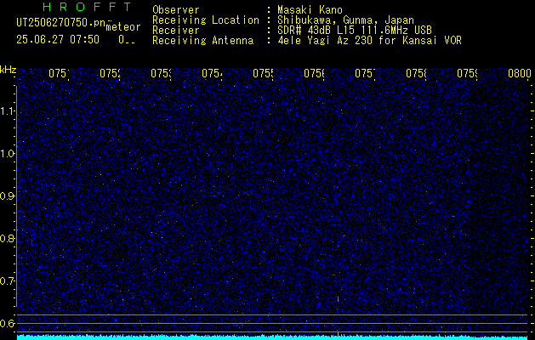
Task: Click the Receiver label
Action: pos(176,31)
